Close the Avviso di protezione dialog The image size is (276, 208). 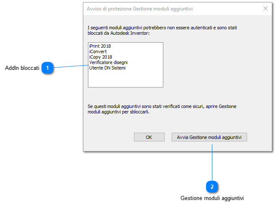pos(266,8)
